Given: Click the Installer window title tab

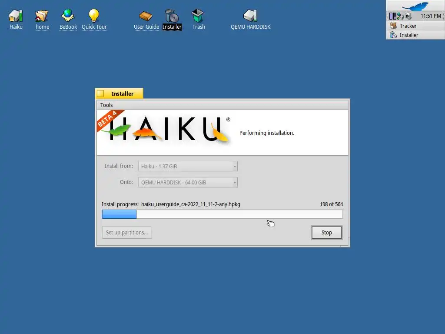Looking at the screenshot, I should (x=122, y=94).
